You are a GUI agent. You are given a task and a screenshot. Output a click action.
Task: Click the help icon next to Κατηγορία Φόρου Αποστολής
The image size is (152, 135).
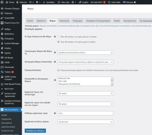coord(55,62)
